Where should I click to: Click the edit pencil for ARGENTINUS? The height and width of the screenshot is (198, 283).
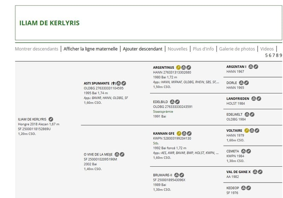coord(189,67)
